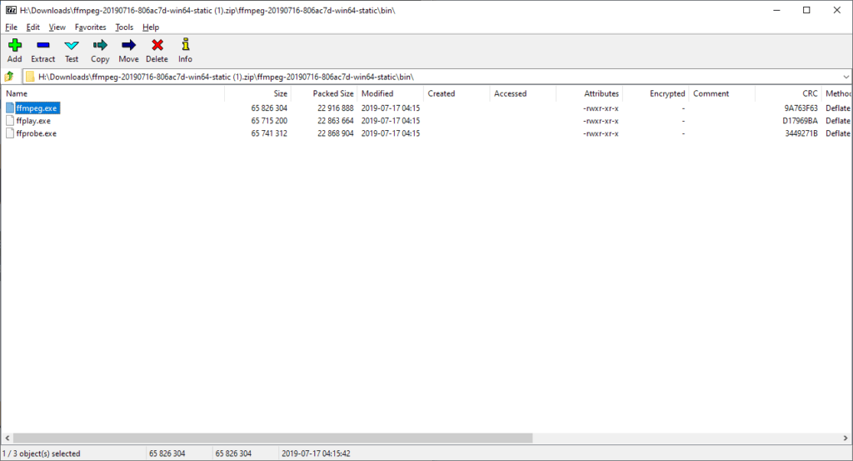Click packed size 22 868 904

(335, 133)
